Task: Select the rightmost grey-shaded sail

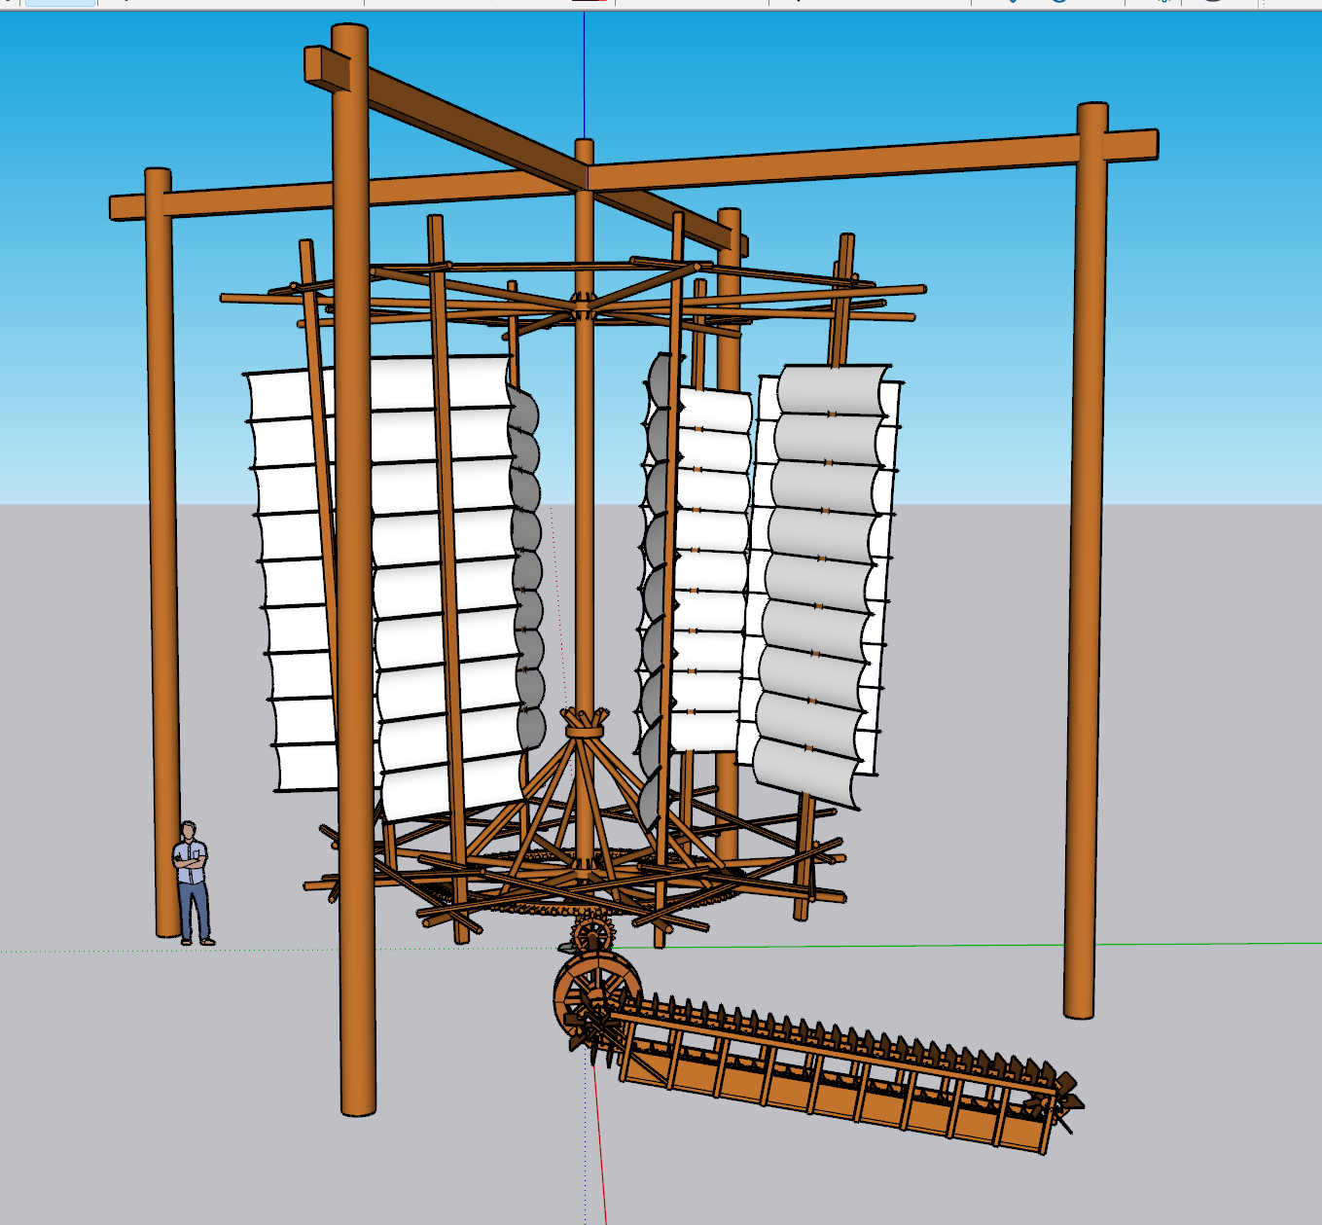Action: 822,587
